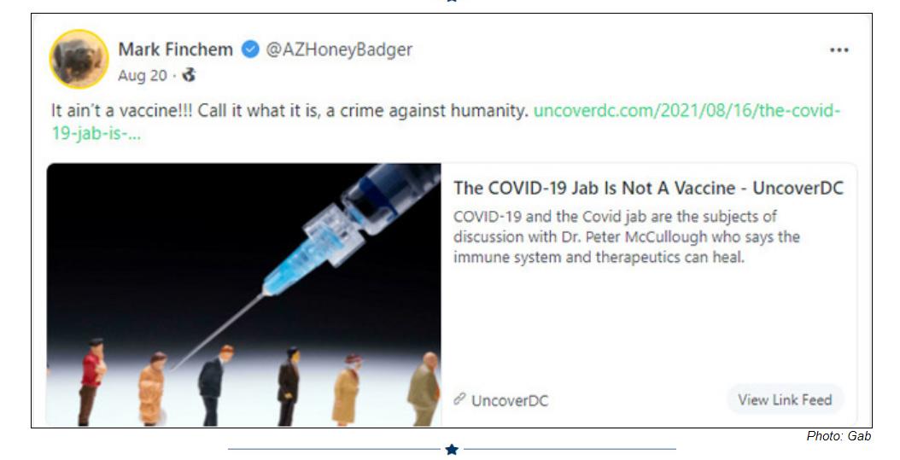Open 'The COVID-19 Jab Is Not A Vaccine' headline
The width and height of the screenshot is (900, 460).
649,188
